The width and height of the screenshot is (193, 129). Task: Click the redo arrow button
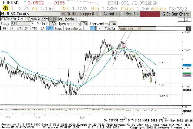tap(188, 19)
